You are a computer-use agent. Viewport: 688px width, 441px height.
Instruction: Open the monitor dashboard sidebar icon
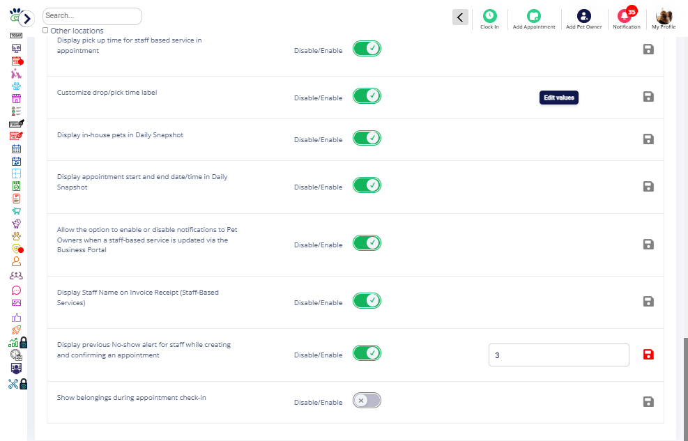click(x=16, y=48)
